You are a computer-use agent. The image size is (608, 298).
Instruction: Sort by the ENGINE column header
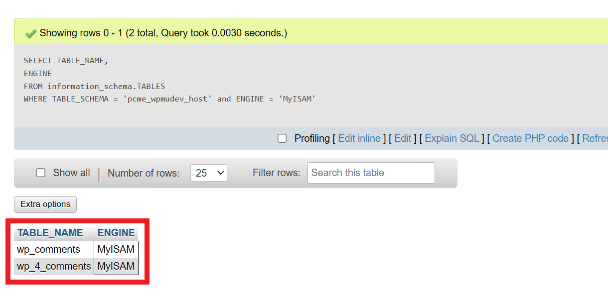pos(116,232)
